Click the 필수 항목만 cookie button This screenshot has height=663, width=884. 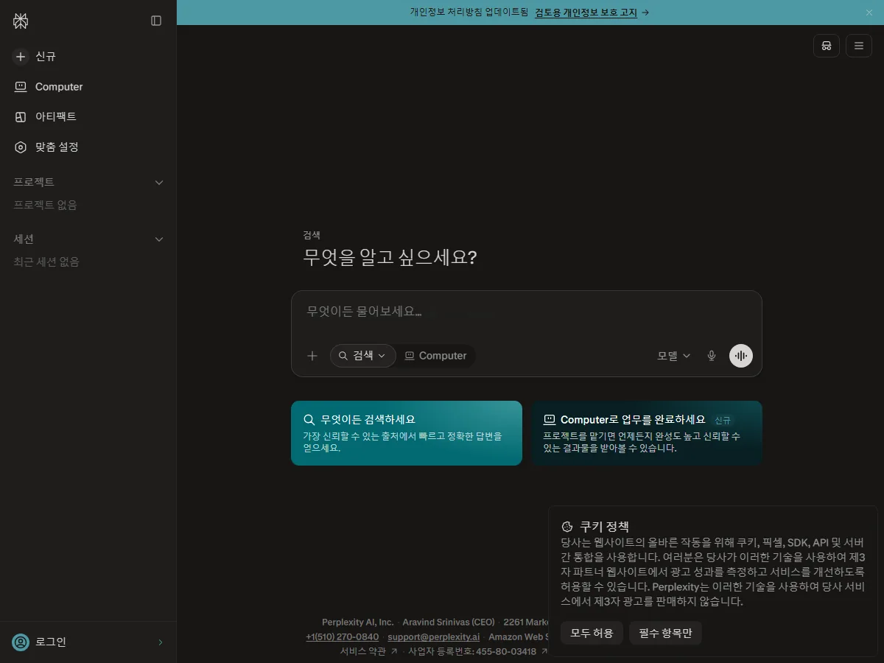[x=665, y=633]
